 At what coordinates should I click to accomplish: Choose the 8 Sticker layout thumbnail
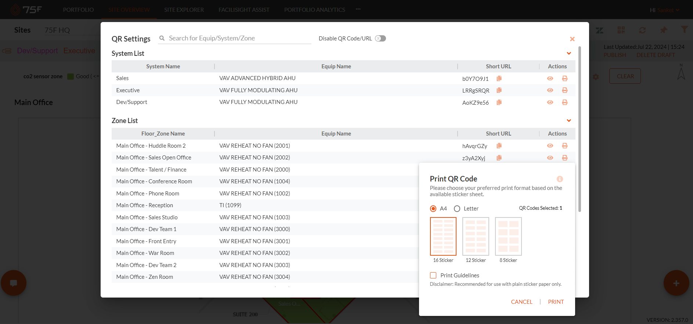(508, 237)
